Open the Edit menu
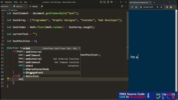This screenshot has height=100, width=178. point(2,2)
